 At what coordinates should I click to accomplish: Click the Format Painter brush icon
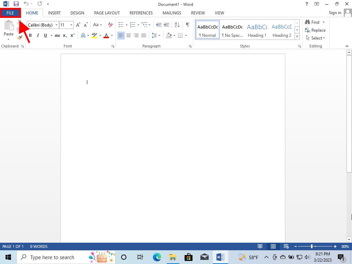point(20,37)
